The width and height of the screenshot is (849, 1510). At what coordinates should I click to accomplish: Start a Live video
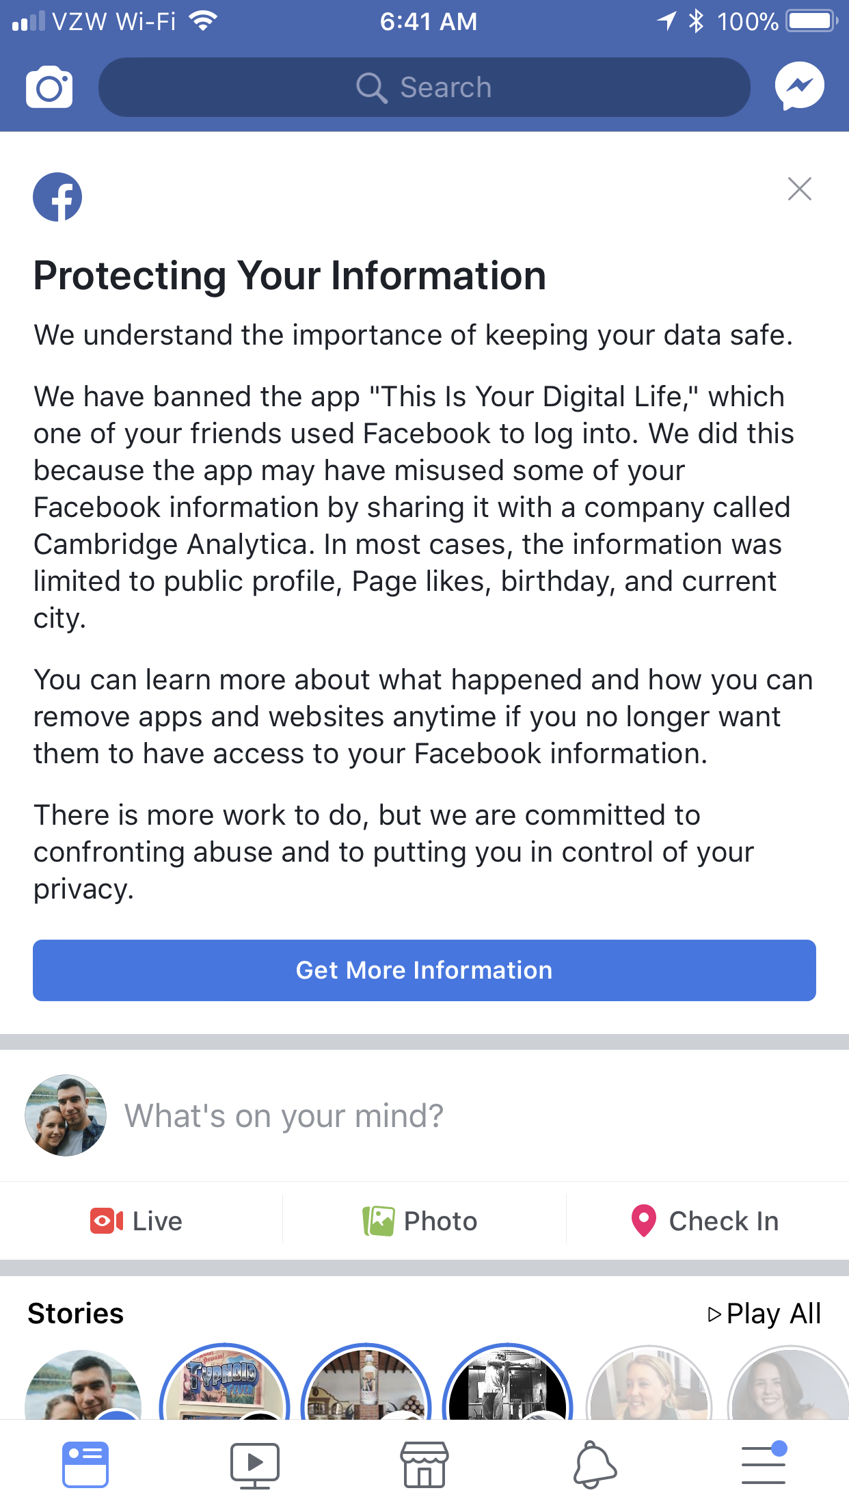click(137, 1221)
